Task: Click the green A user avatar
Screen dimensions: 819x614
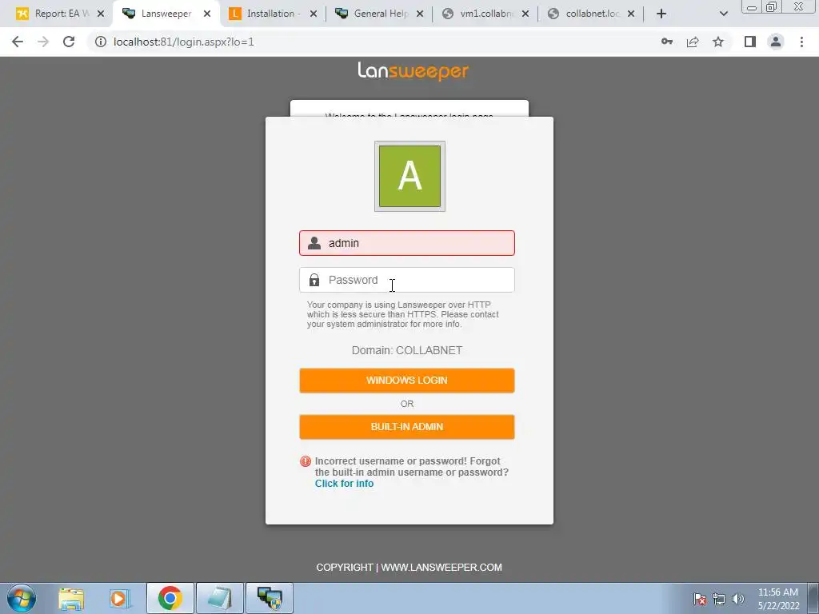Action: click(409, 176)
